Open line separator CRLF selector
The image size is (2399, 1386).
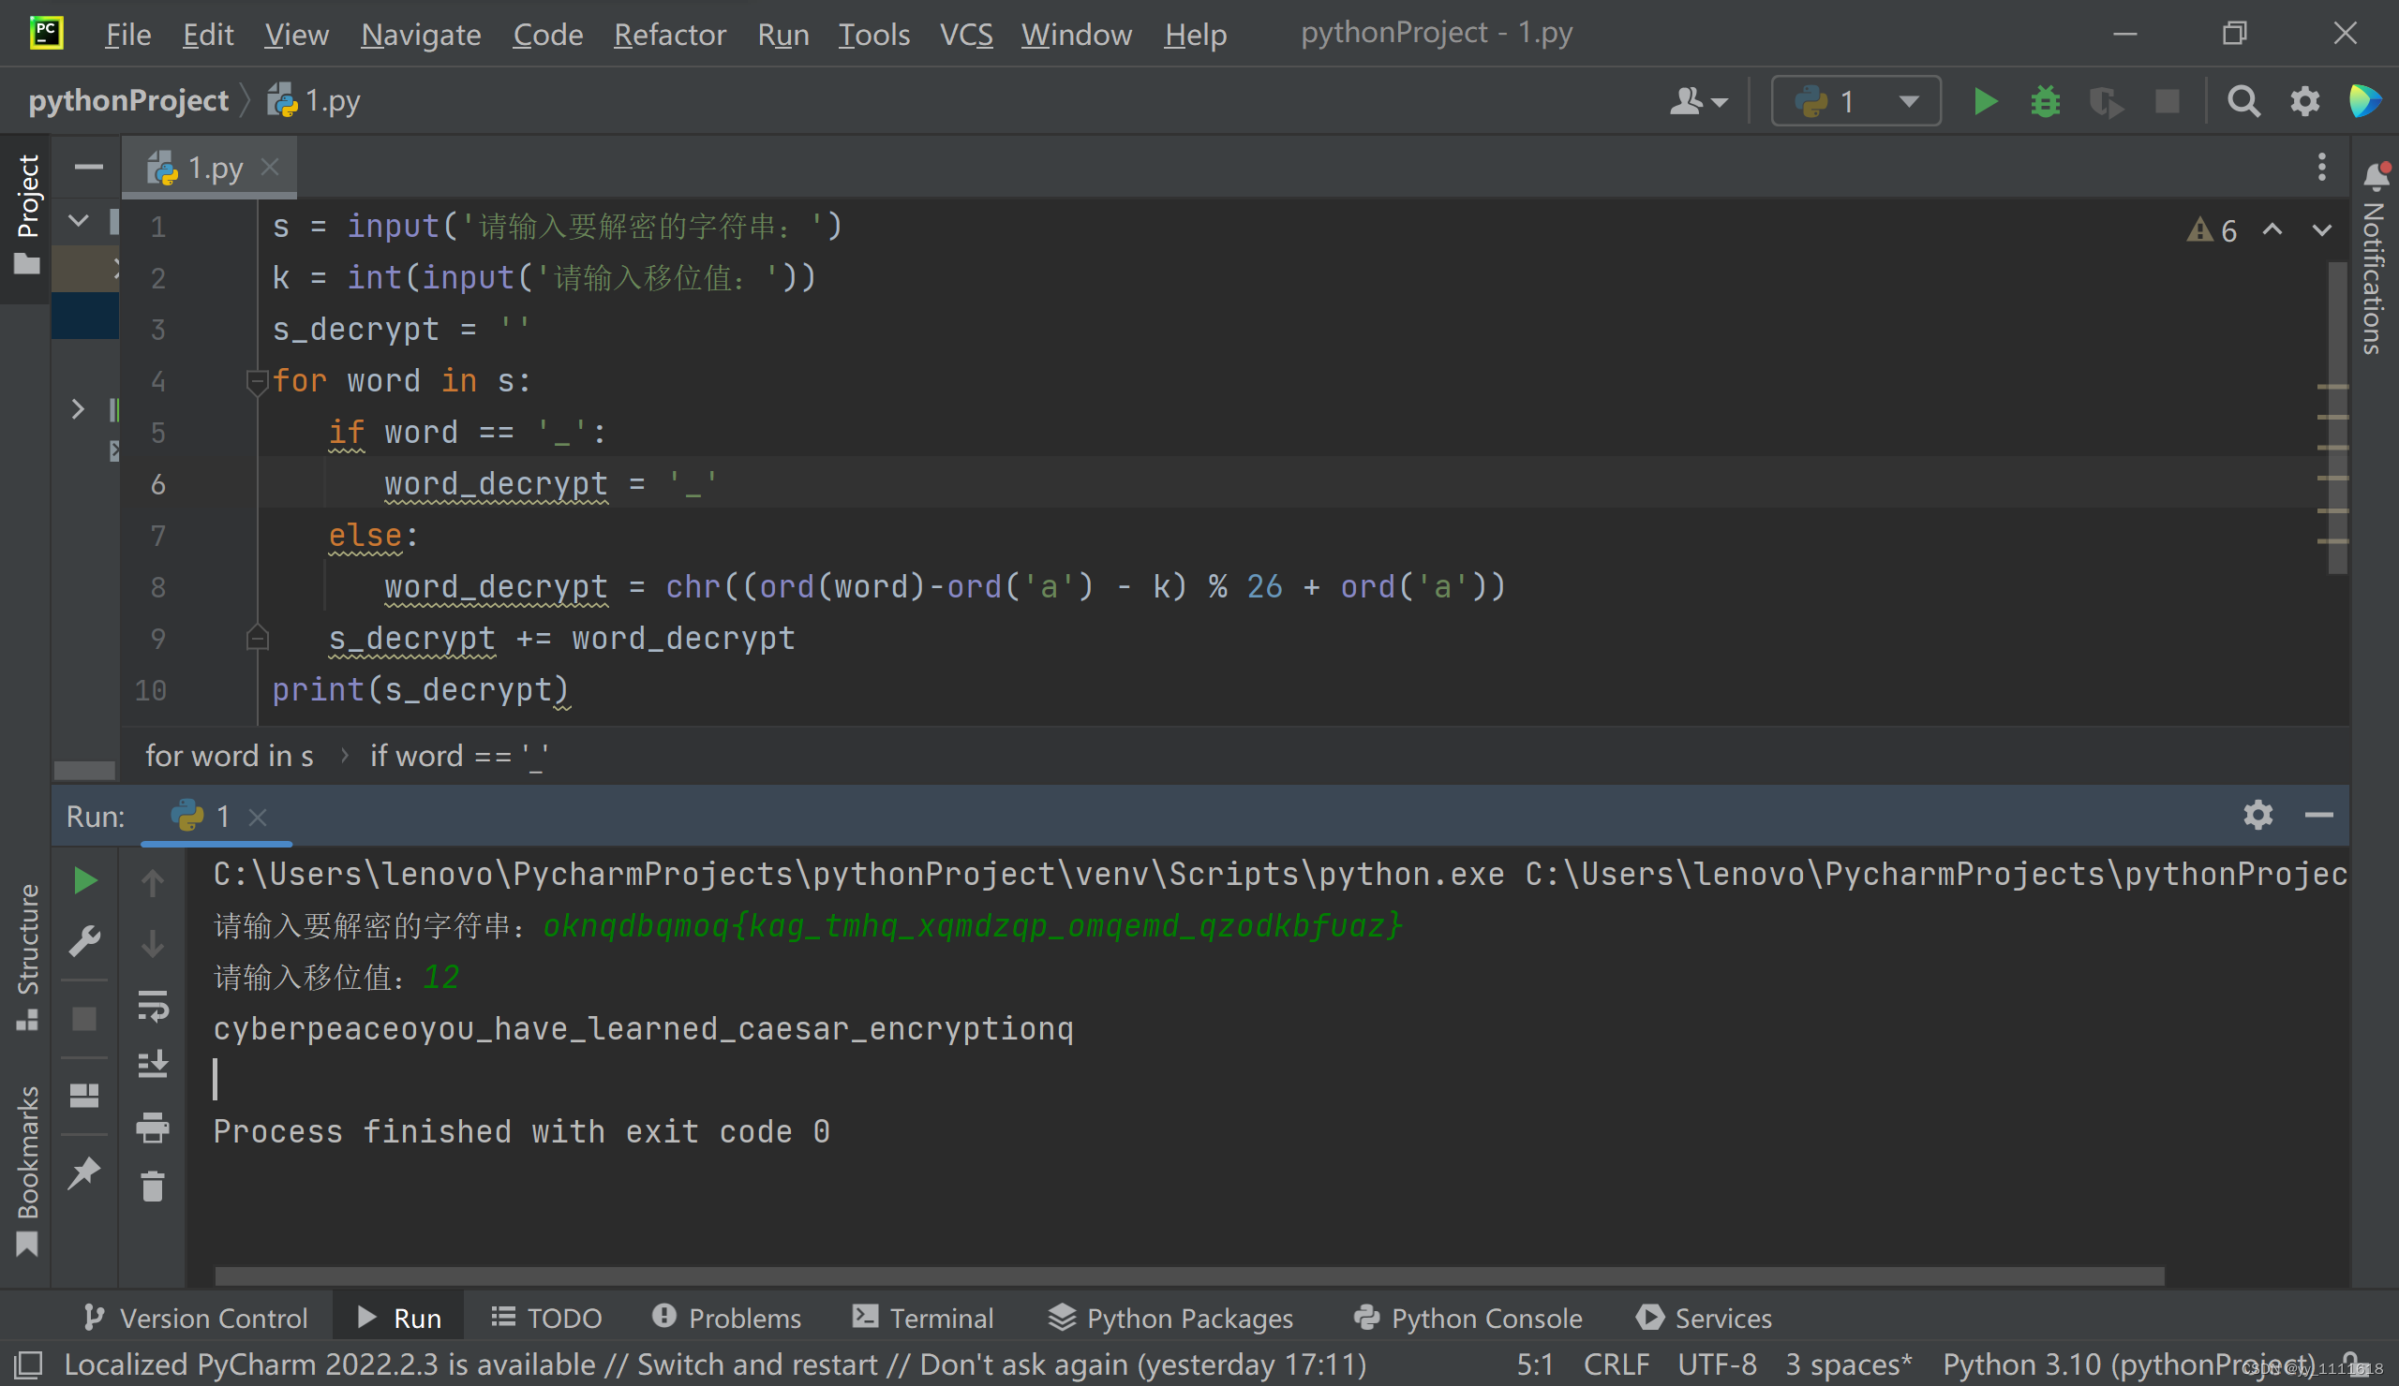1616,1364
